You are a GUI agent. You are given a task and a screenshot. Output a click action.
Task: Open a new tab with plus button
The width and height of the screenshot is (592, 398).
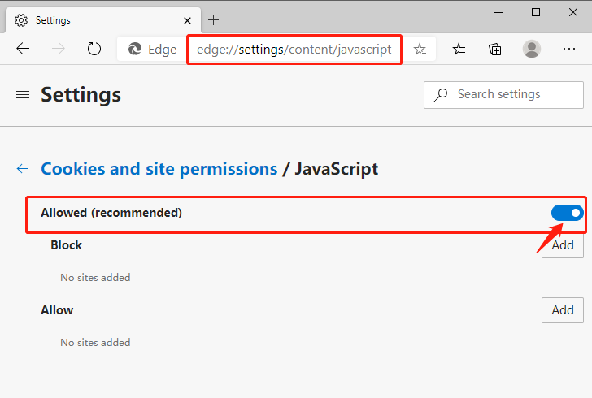[213, 20]
